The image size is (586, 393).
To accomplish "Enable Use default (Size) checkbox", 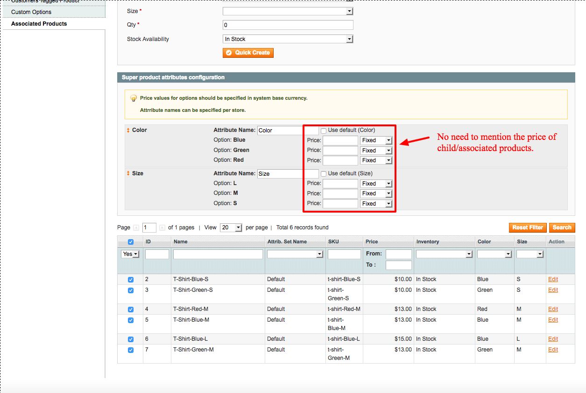I will point(324,173).
